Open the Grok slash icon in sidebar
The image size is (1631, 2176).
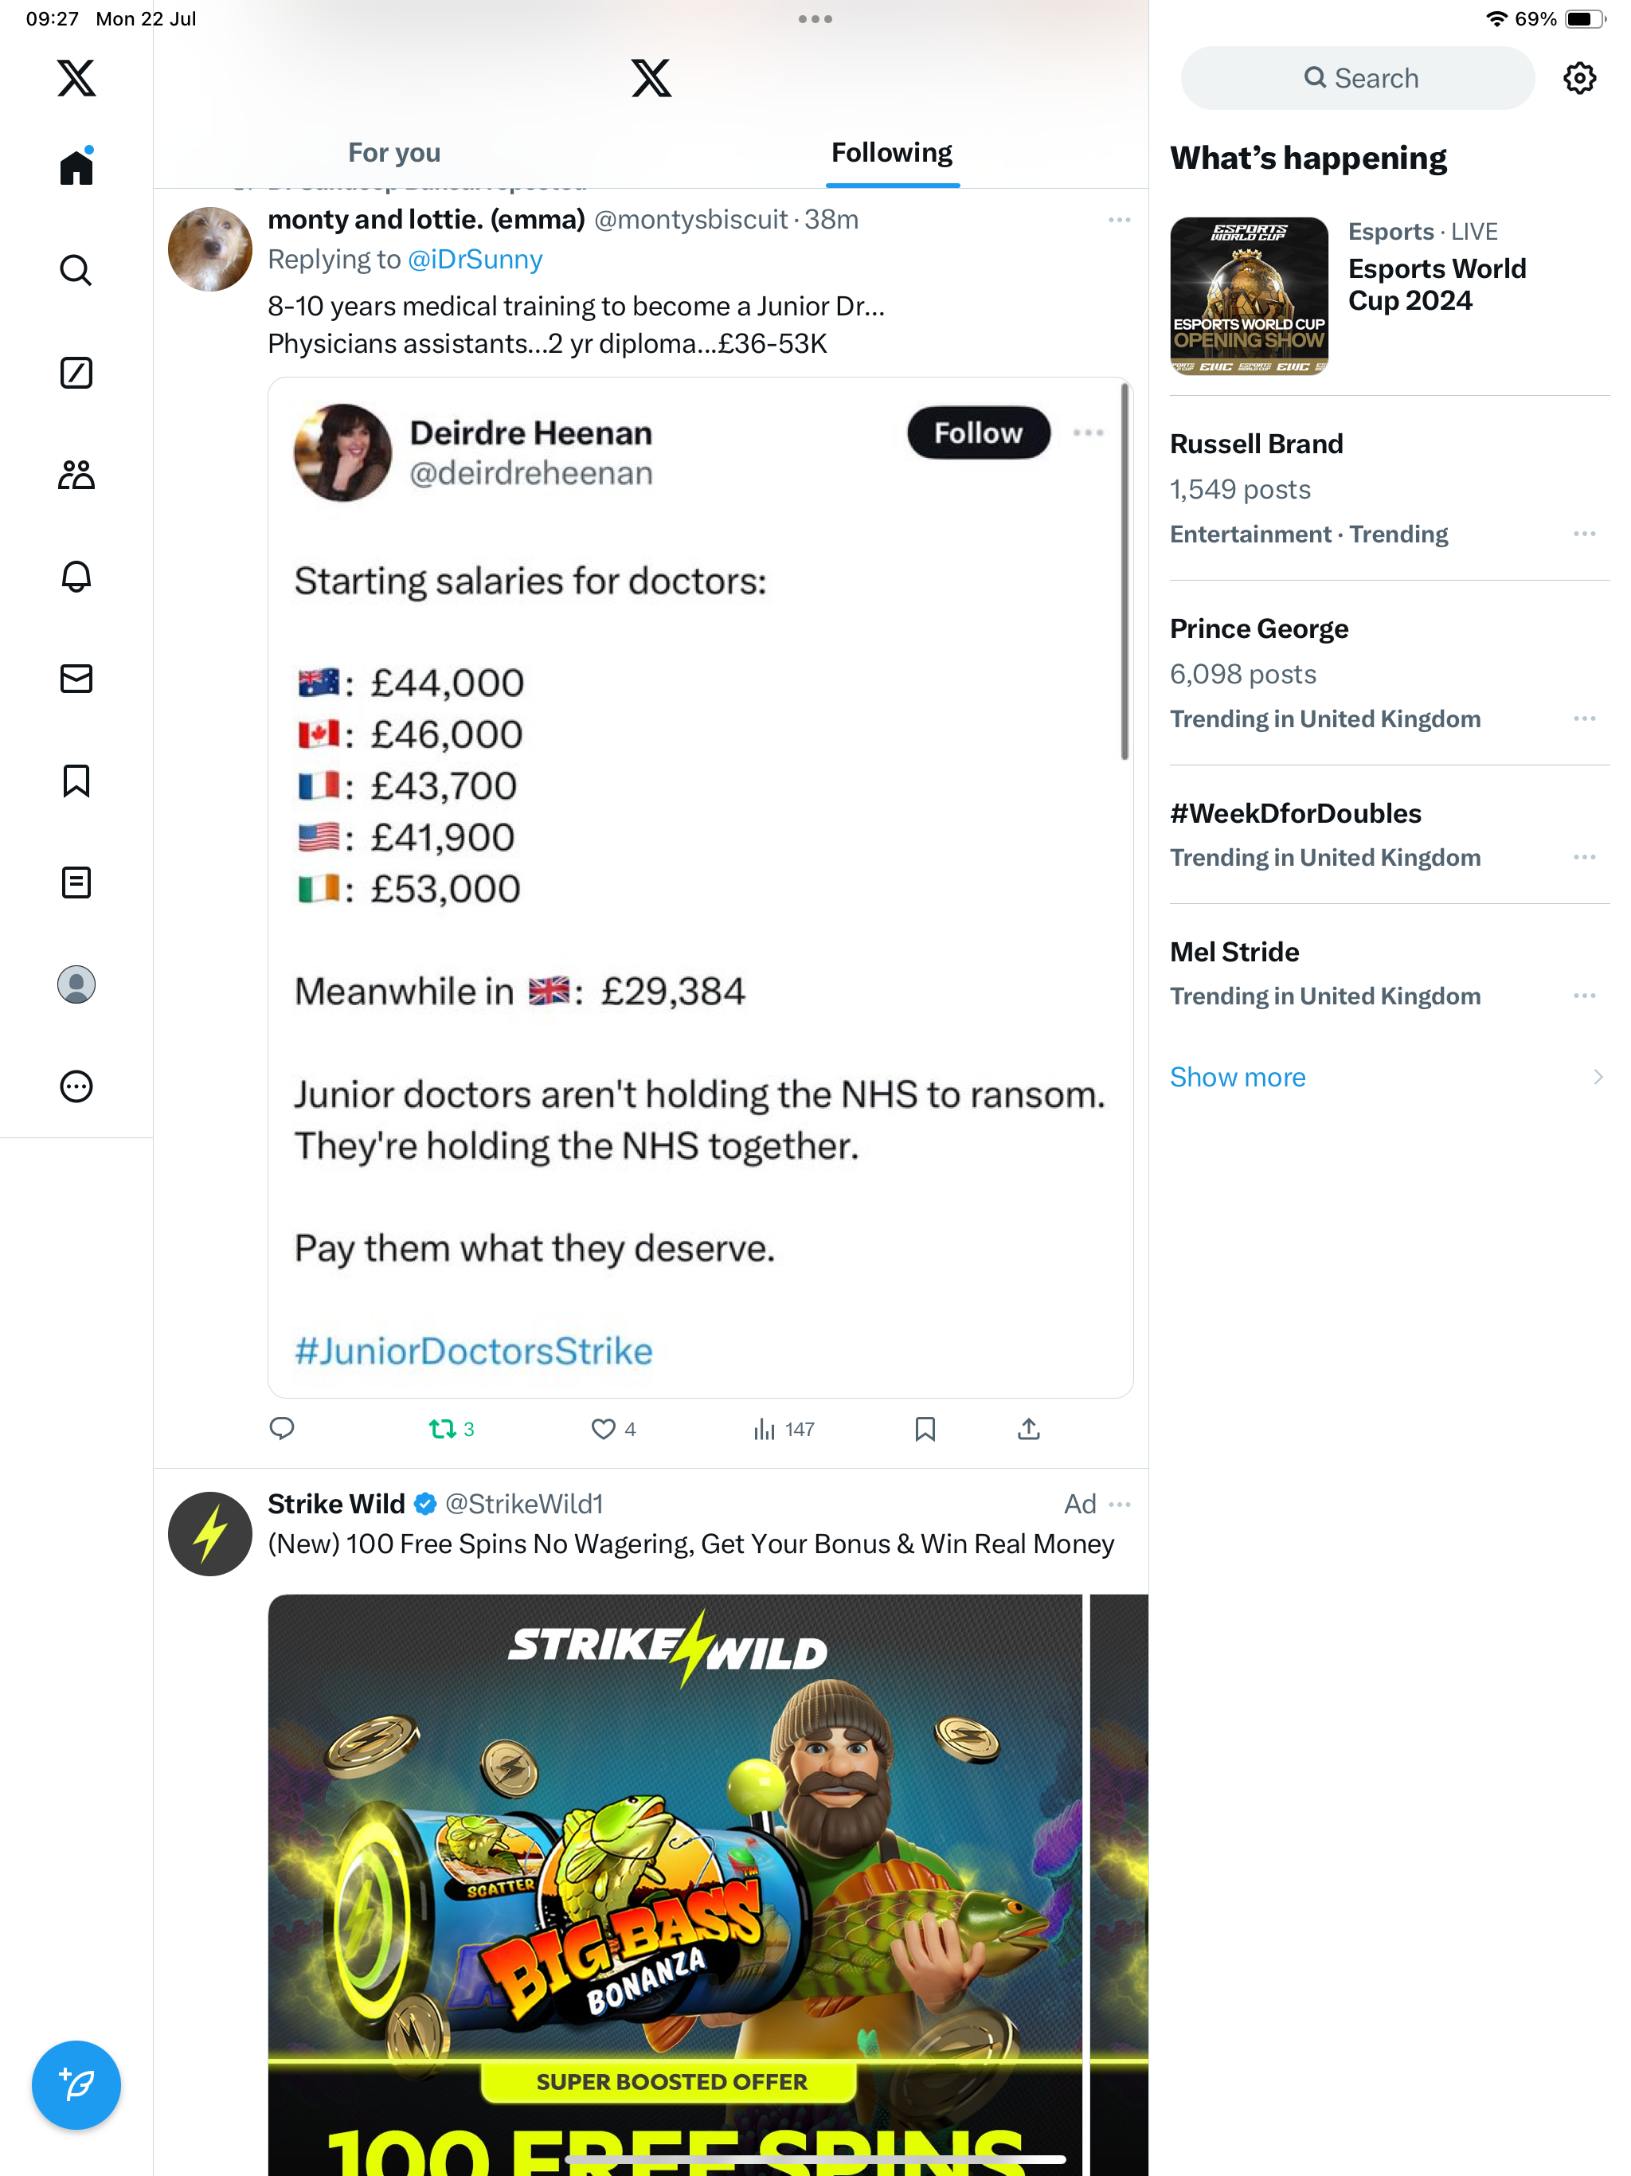click(76, 373)
